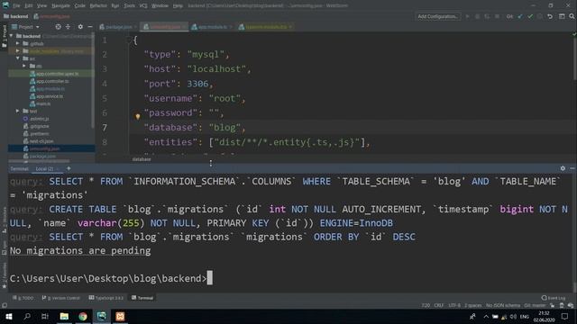Viewport: 577px width, 324px height.
Task: Open the Project view dropdown
Action: tap(25, 27)
